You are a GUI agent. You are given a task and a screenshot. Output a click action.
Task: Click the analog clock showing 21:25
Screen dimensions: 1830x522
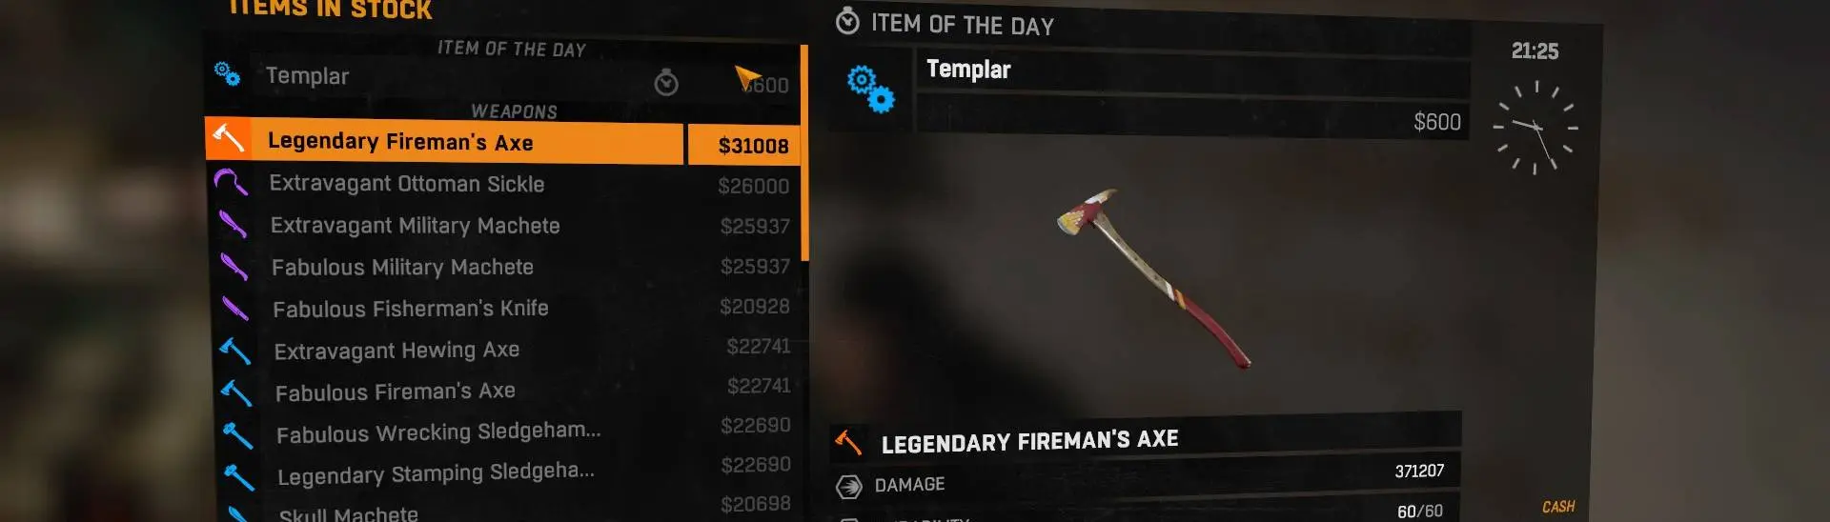[x=1535, y=128]
